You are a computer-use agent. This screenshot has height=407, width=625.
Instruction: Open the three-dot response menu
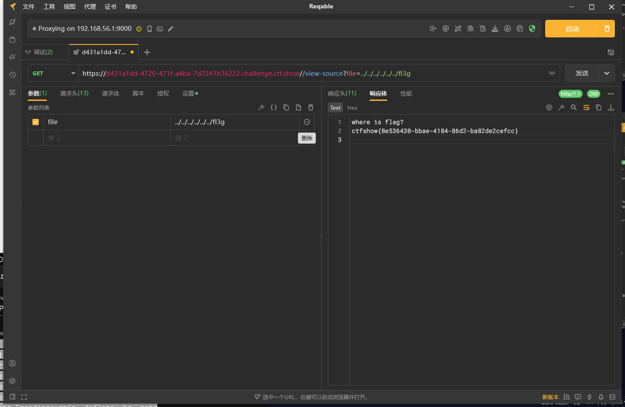(x=610, y=94)
